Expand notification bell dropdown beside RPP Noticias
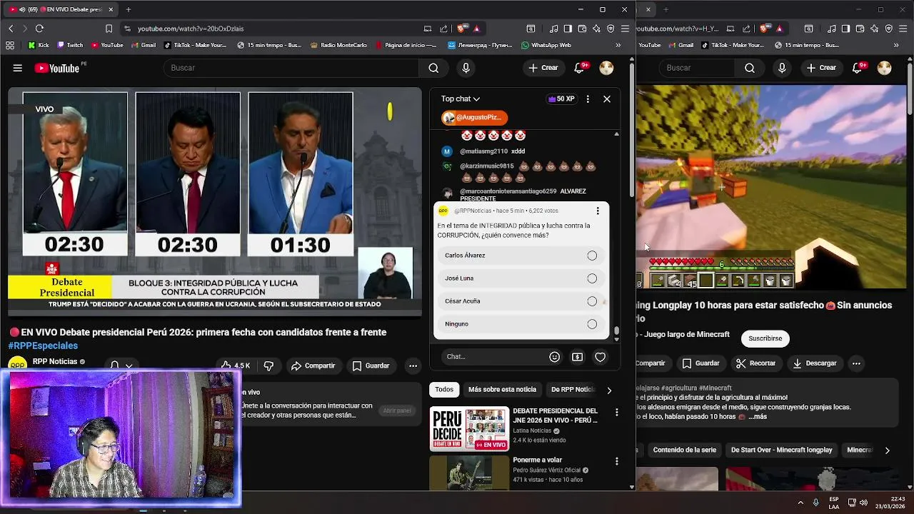Viewport: 914px width, 514px height. coord(129,366)
